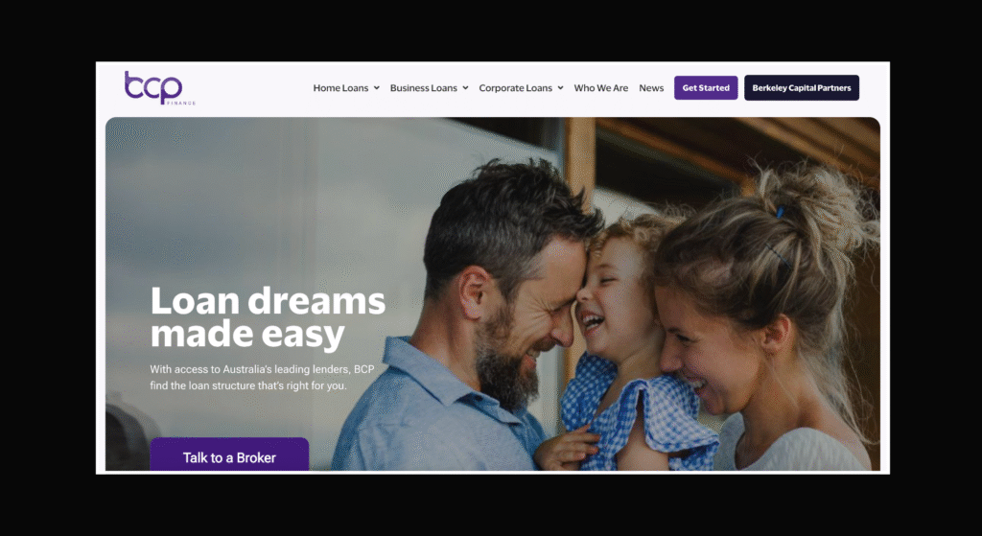Open the Business Loans menu label
The image size is (982, 536).
click(x=423, y=88)
